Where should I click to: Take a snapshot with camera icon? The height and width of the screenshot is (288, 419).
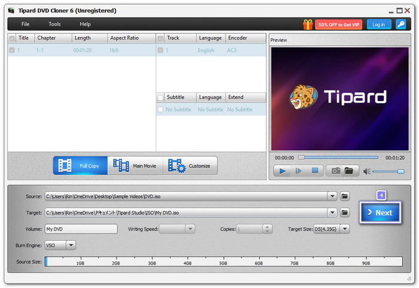pyautogui.click(x=335, y=171)
